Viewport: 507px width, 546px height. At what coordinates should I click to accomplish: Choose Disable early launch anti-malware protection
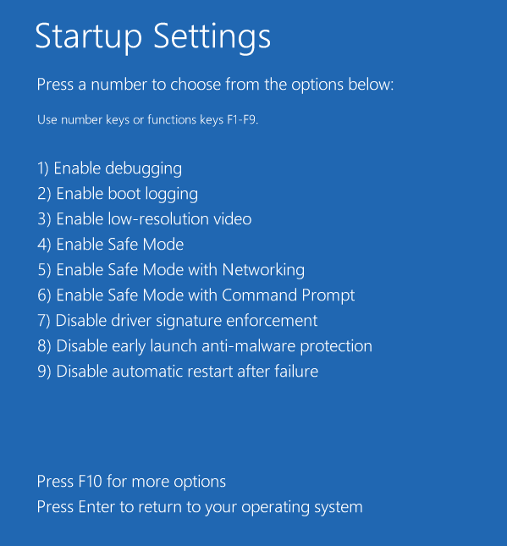(x=205, y=346)
